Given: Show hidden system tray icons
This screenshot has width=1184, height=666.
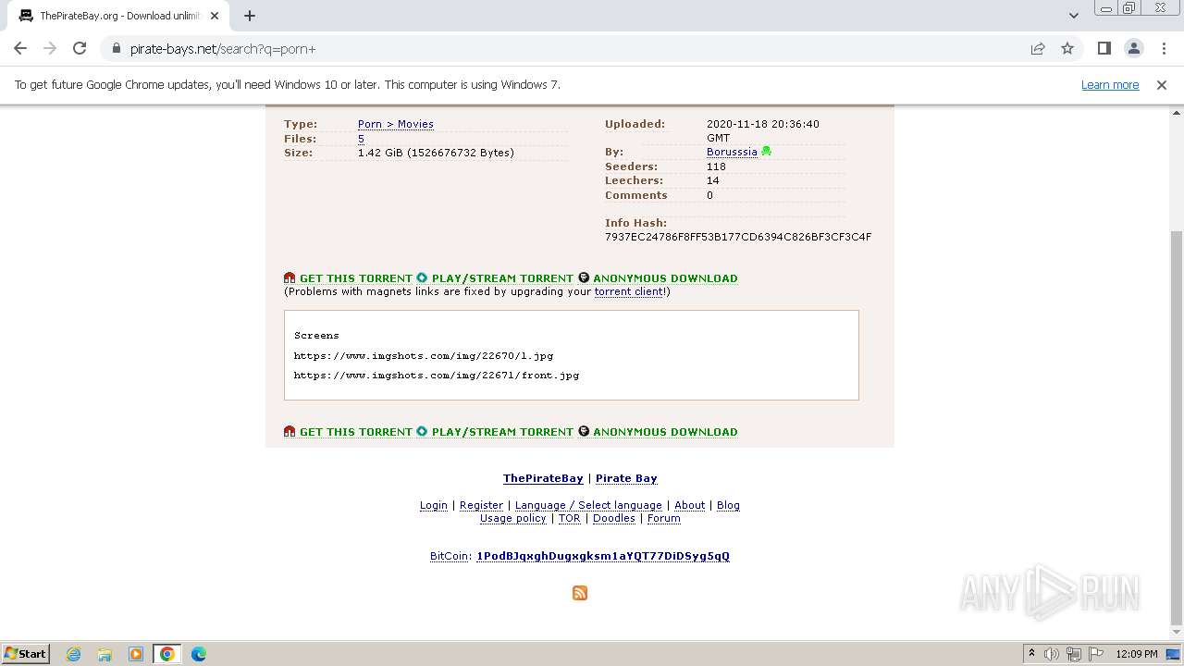Looking at the screenshot, I should [x=1031, y=654].
